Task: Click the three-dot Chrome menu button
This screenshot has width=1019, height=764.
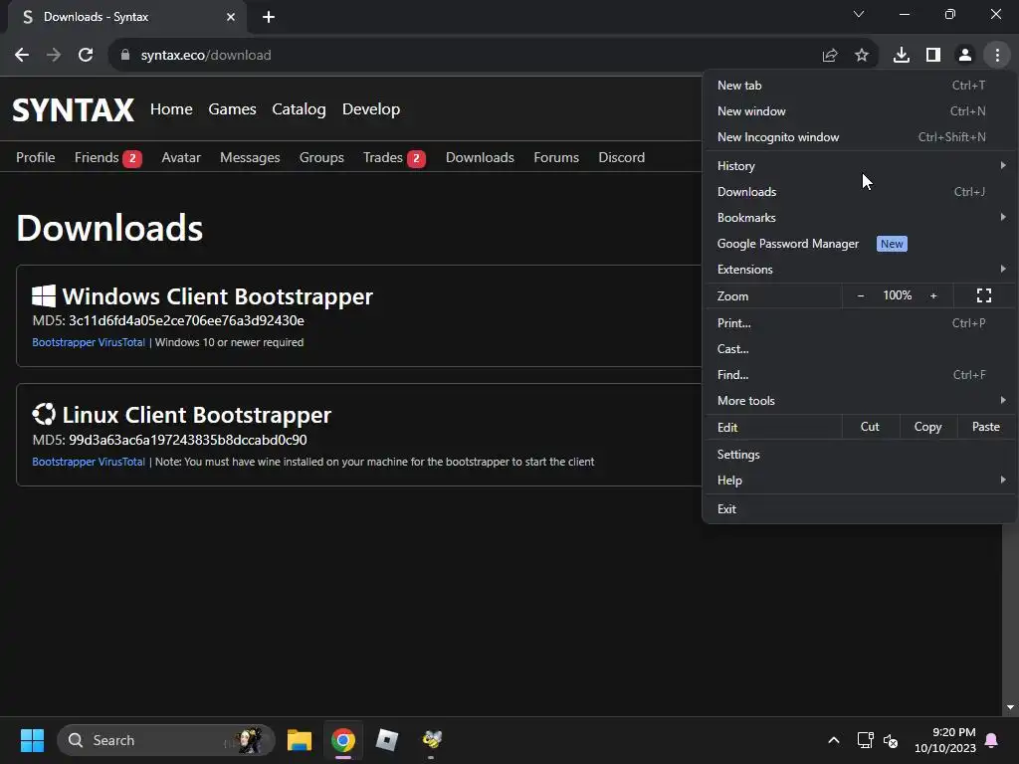Action: (997, 56)
